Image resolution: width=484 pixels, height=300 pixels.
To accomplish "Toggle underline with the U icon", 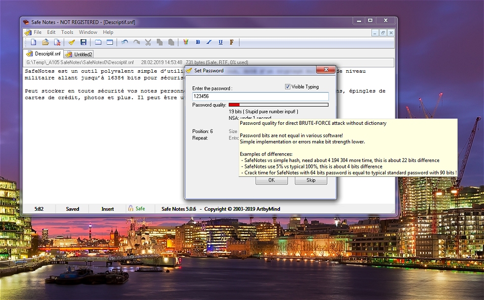I will (221, 42).
